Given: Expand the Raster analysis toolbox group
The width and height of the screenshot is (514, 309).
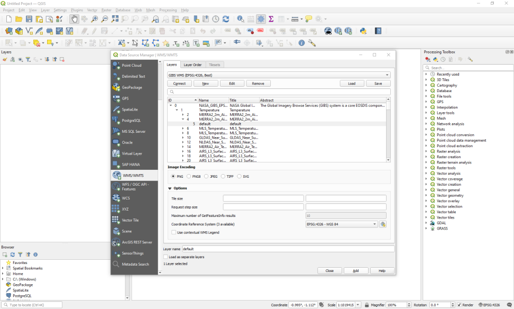Looking at the screenshot, I should [426, 151].
